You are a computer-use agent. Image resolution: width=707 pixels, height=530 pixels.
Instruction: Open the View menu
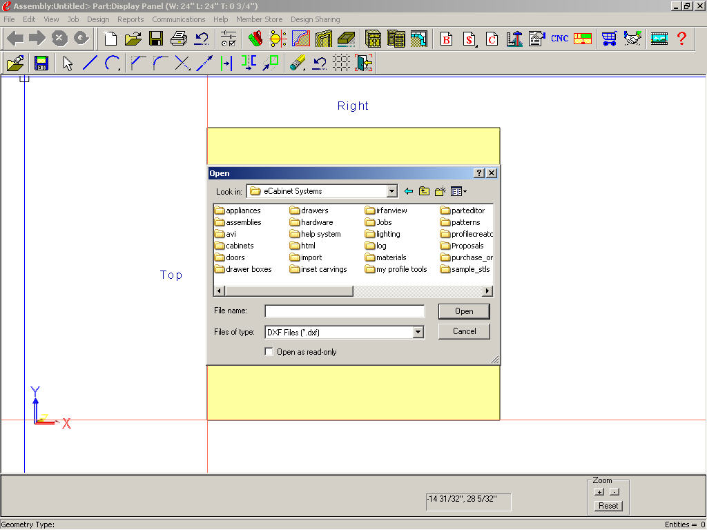pyautogui.click(x=51, y=19)
